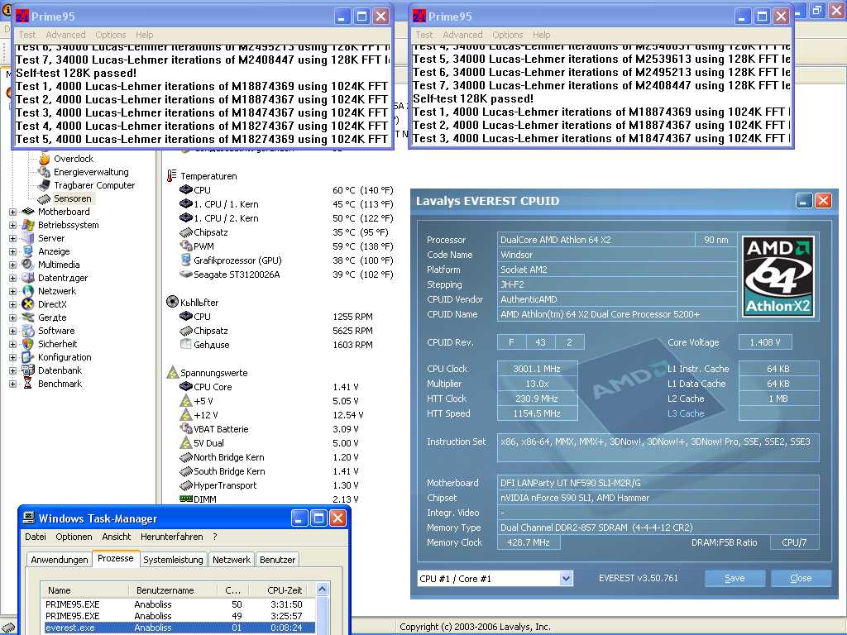Click the Multimedia category icon
Viewport: 847px width, 635px height.
click(x=28, y=265)
